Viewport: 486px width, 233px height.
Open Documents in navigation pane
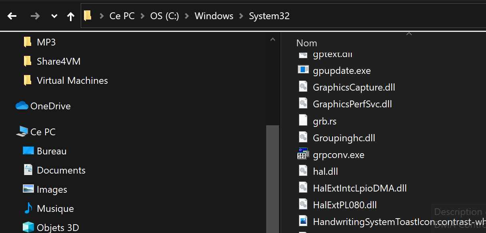pos(61,170)
